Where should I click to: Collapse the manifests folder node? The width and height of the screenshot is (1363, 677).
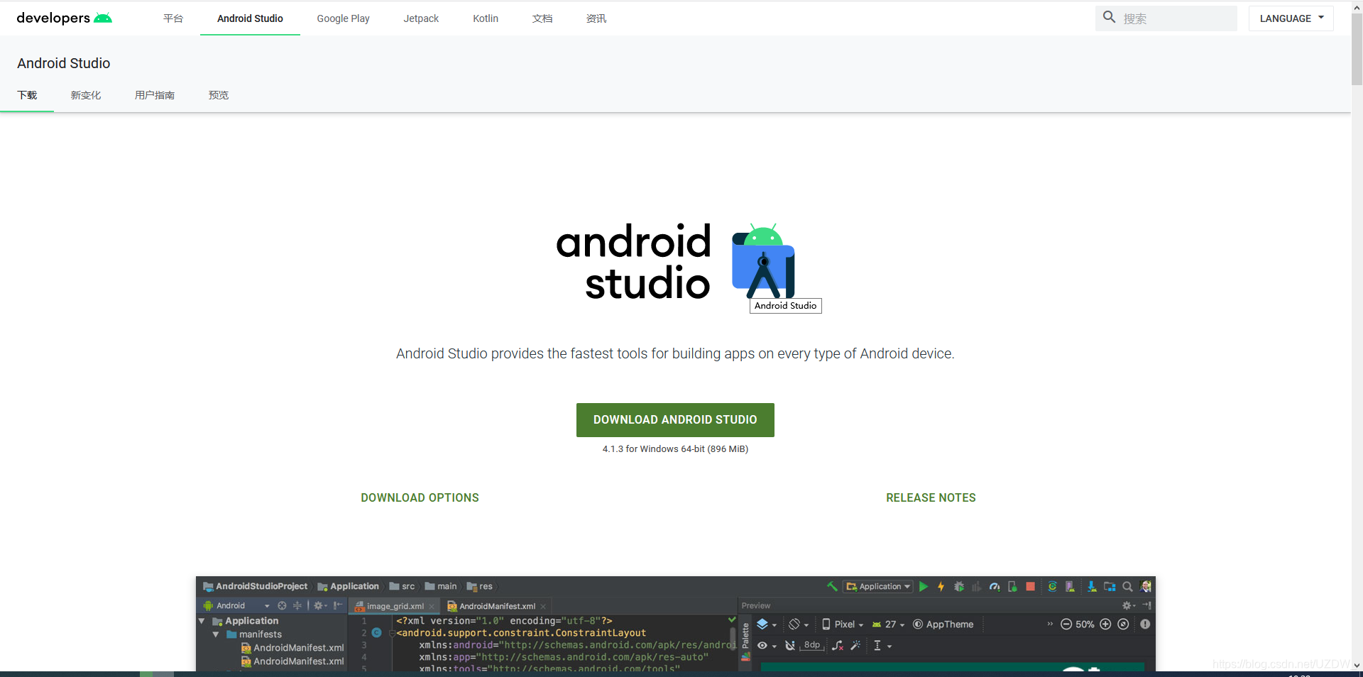click(x=216, y=634)
